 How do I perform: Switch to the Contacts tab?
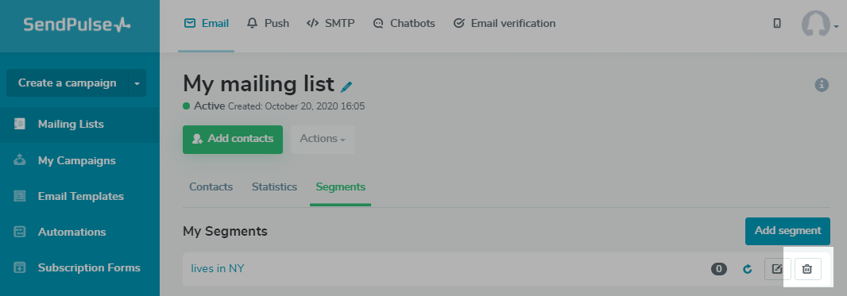pos(211,187)
